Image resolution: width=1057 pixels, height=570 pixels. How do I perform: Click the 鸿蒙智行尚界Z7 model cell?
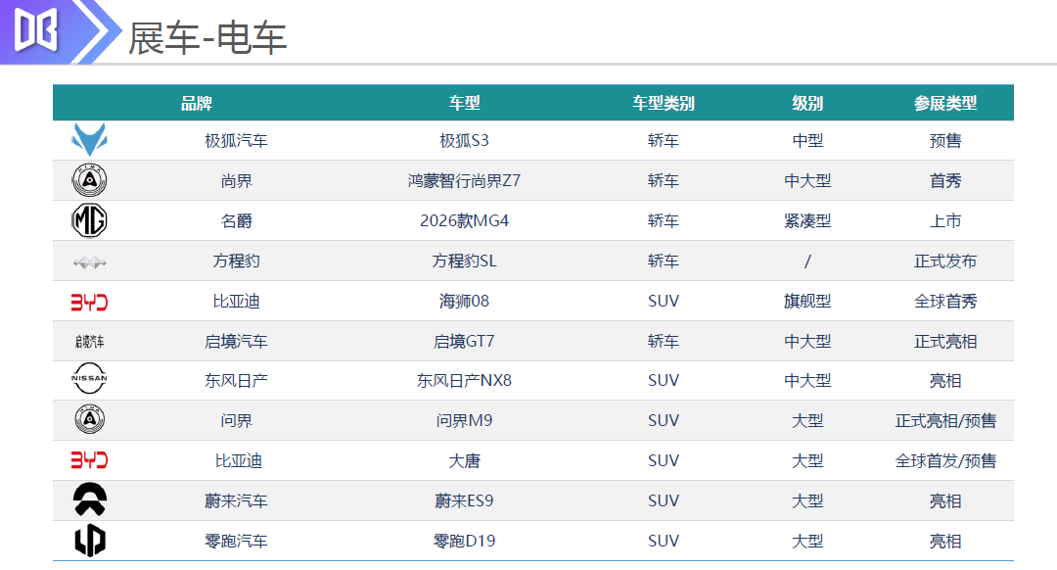(x=465, y=181)
